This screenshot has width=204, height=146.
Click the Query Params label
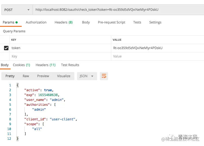[14, 31]
